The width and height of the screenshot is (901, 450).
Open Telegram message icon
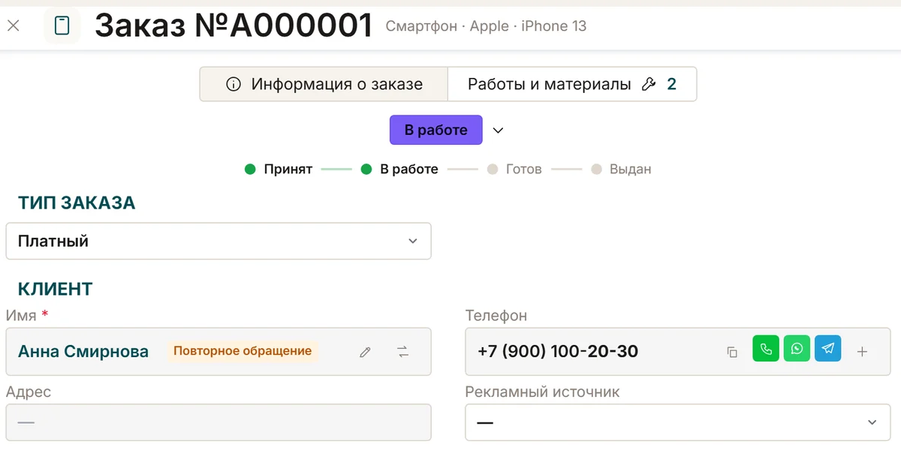coord(827,349)
